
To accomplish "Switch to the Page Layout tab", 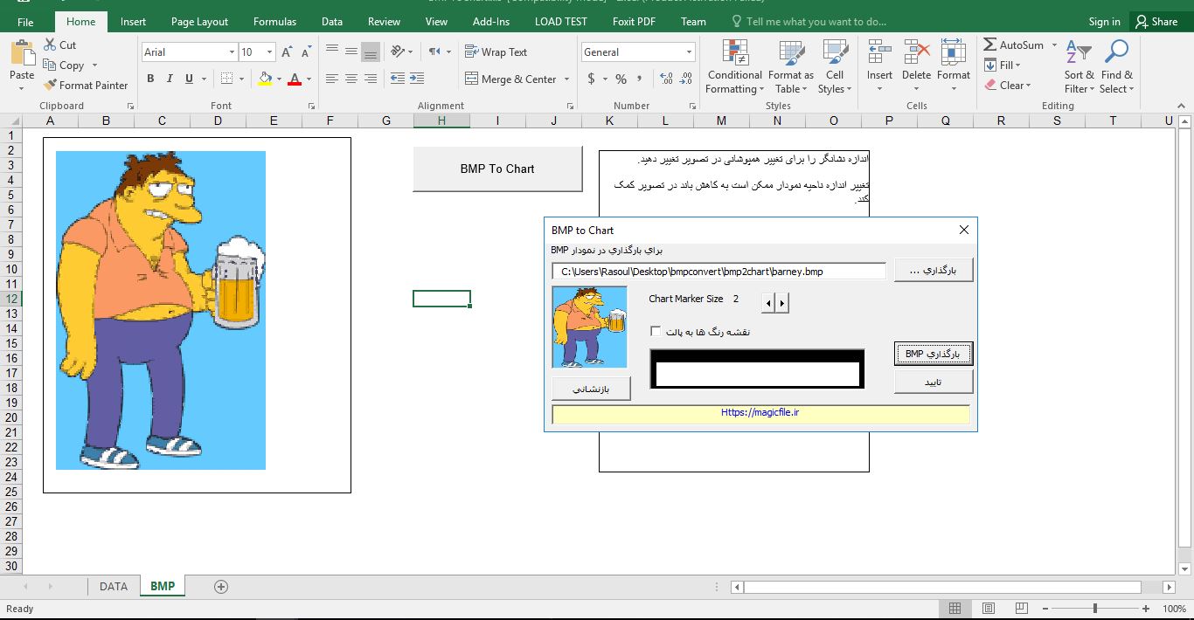I will point(199,22).
